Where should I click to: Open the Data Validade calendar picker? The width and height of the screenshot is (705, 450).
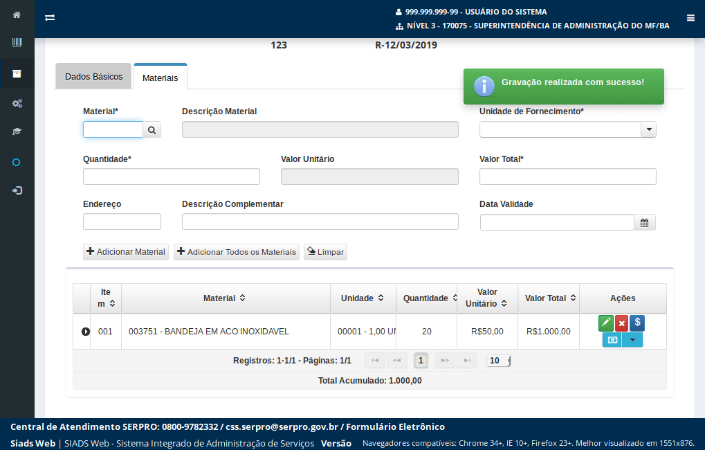644,222
